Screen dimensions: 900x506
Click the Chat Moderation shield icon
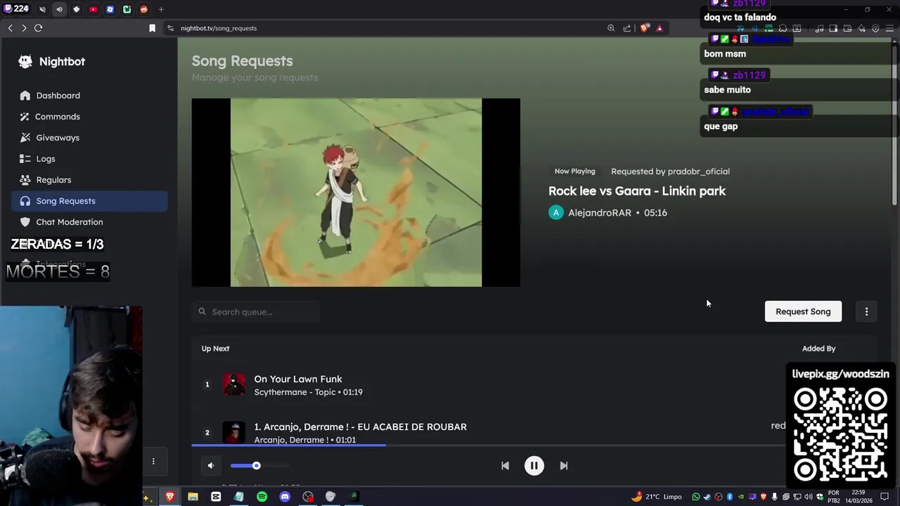click(25, 222)
